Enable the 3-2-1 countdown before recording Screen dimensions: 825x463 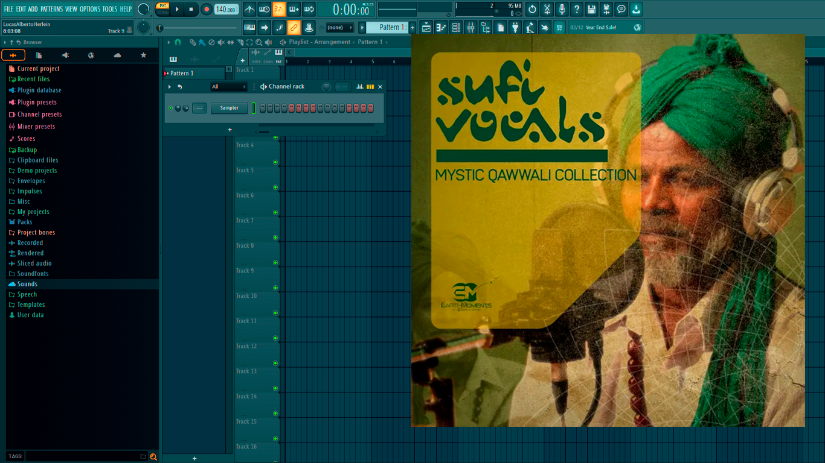(x=279, y=9)
